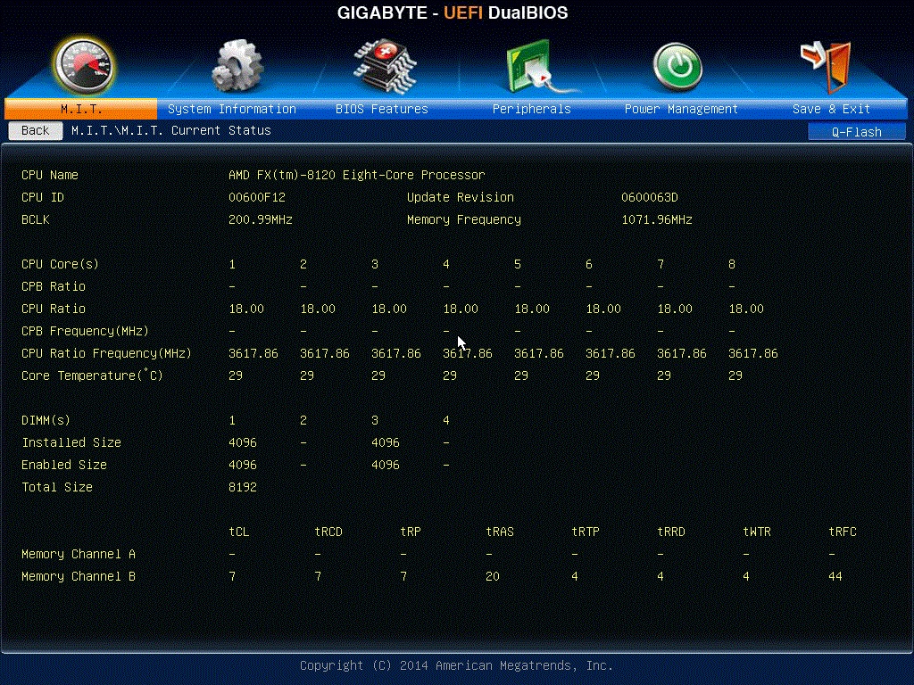Click the tRFC column header

click(x=843, y=532)
